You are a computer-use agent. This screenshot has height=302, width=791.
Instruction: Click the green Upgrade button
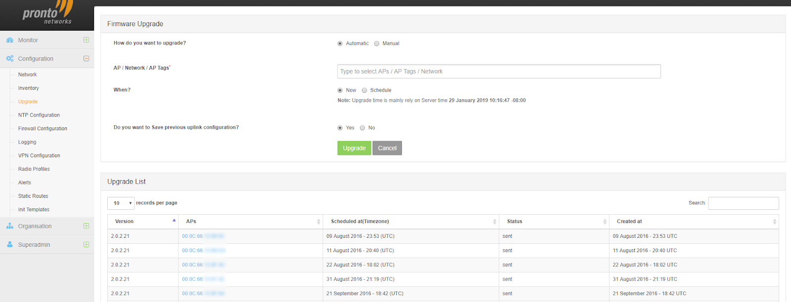[x=354, y=148]
